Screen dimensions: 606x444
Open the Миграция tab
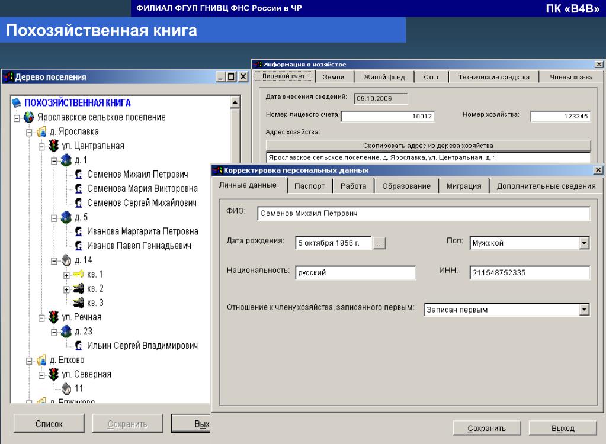464,186
